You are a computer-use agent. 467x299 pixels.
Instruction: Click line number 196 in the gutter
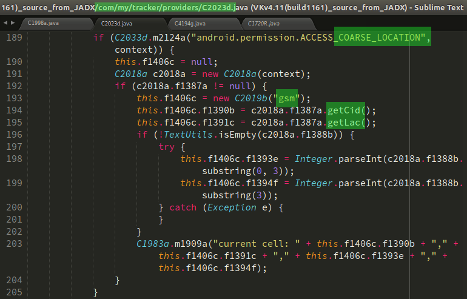coord(12,135)
